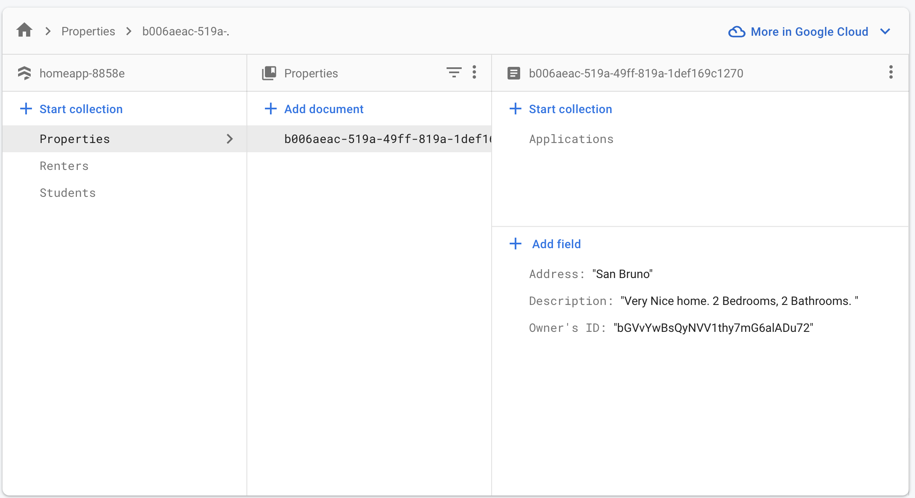Screen dimensions: 915x498
Task: Select the Students collection
Action: coord(68,193)
